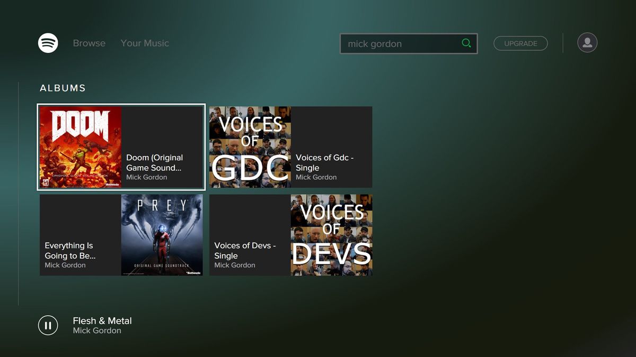
Task: Click Flesh & Metal now-playing title
Action: click(x=102, y=321)
